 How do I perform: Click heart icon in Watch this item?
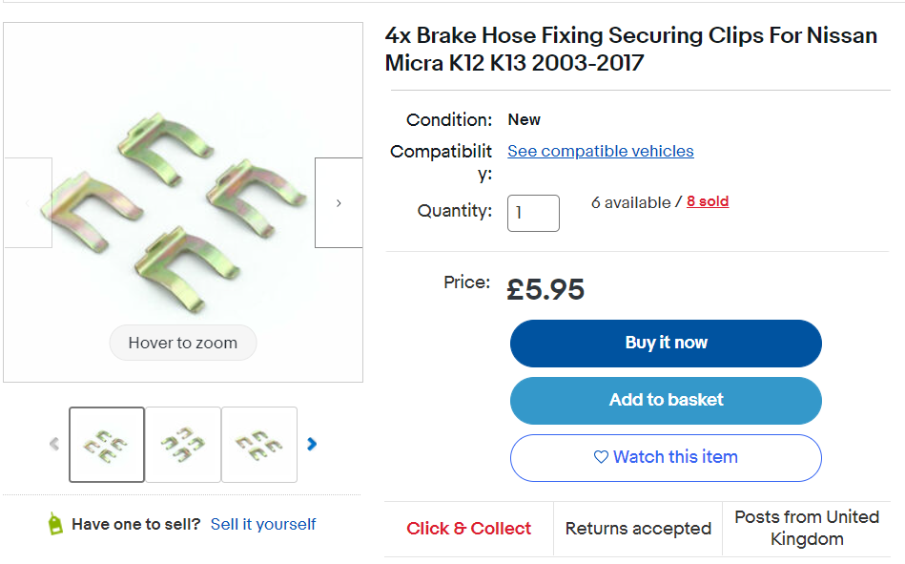[601, 457]
